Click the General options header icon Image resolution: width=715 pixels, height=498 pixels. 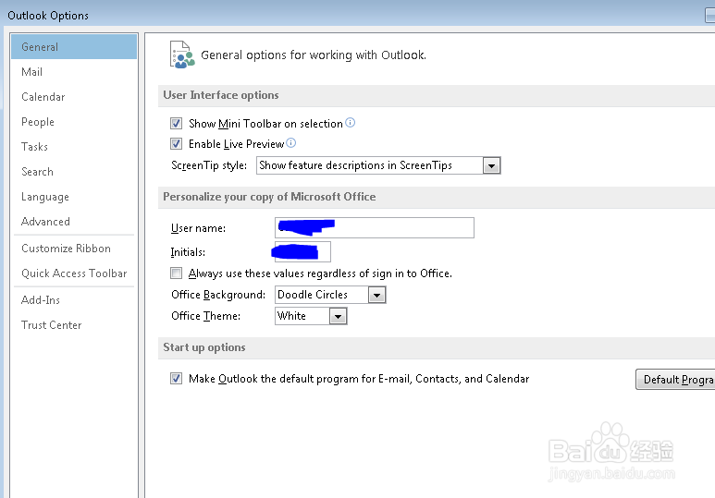coord(182,55)
